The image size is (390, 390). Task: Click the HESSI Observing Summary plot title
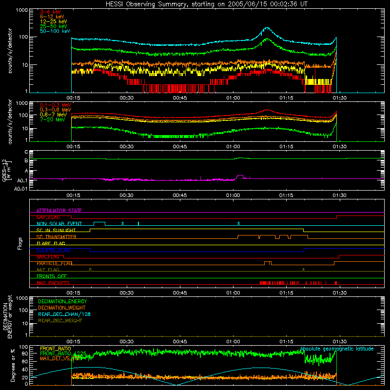pyautogui.click(x=207, y=4)
